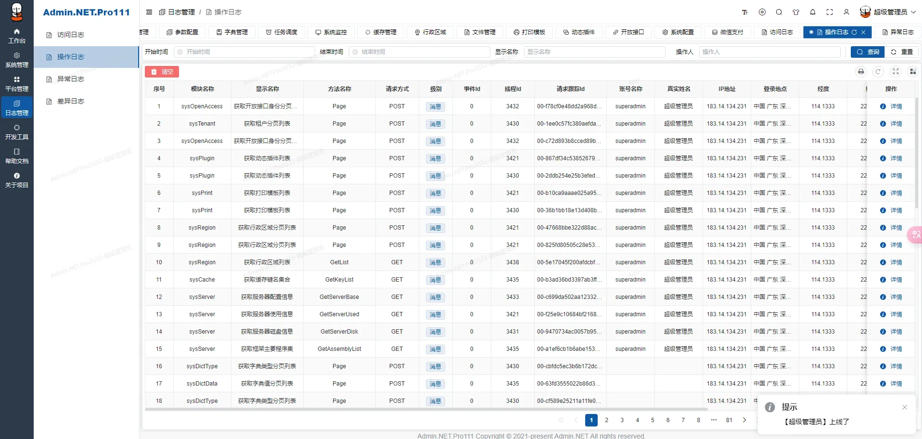Click the 查询 search button
This screenshot has width=922, height=439.
click(867, 52)
